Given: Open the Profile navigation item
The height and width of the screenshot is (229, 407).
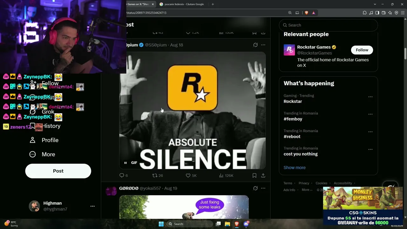Looking at the screenshot, I should pyautogui.click(x=44, y=140).
